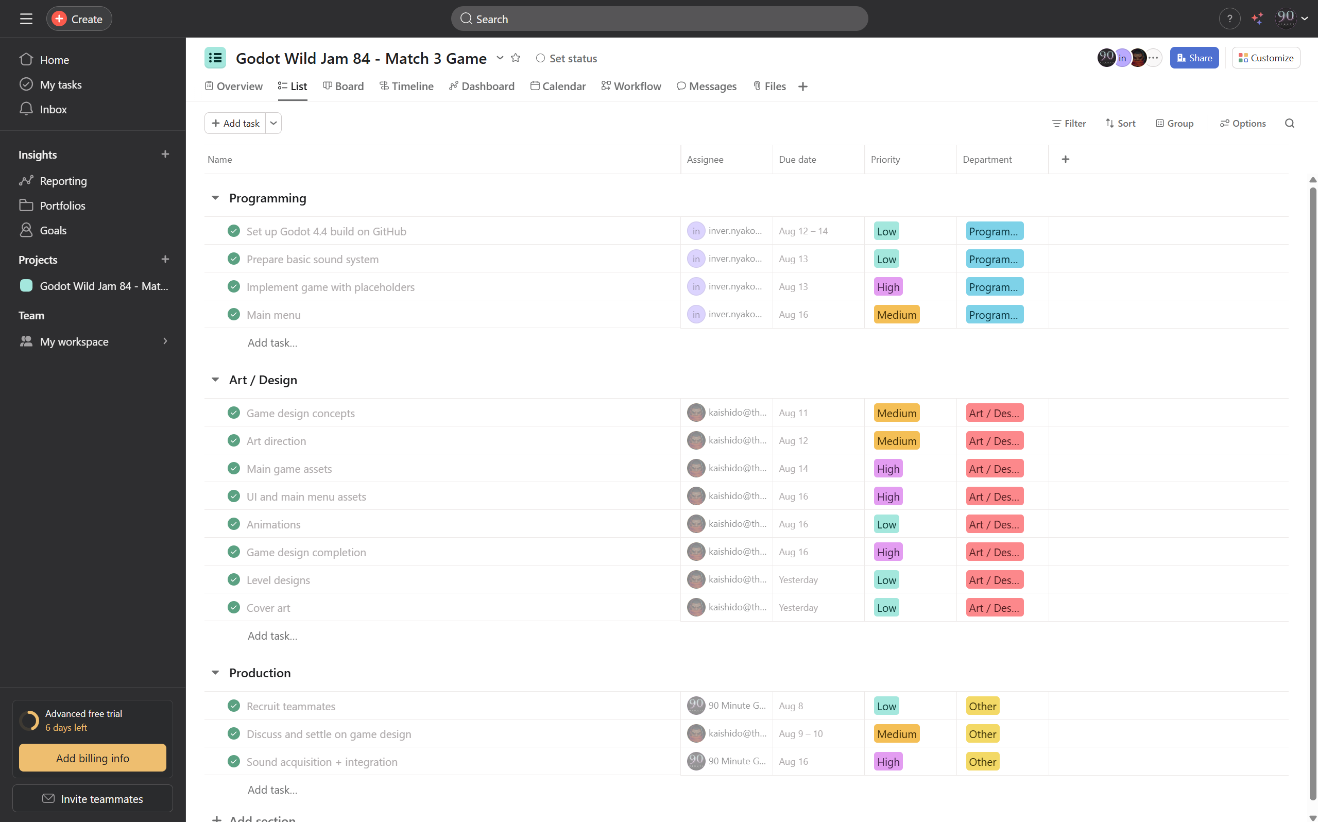The width and height of the screenshot is (1318, 822).
Task: Star the project as favorite
Action: coord(516,58)
